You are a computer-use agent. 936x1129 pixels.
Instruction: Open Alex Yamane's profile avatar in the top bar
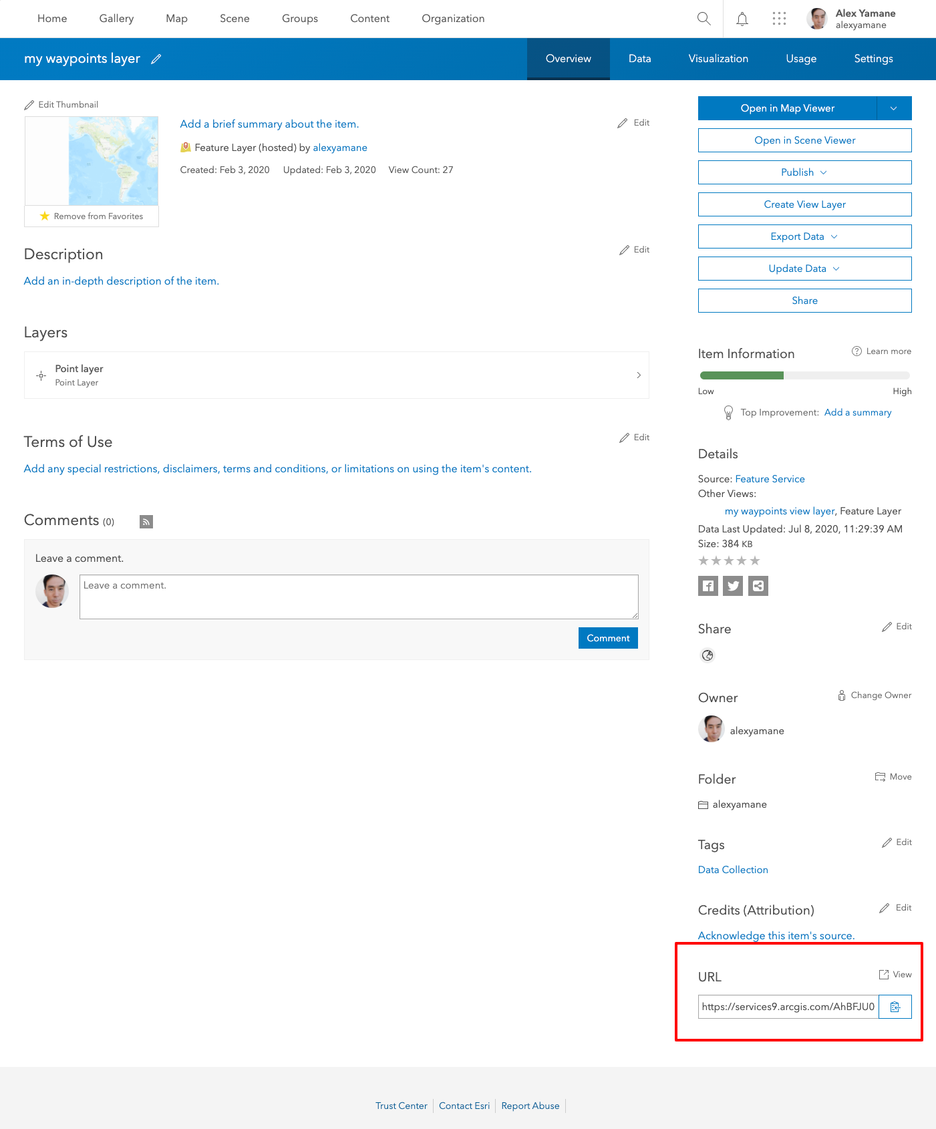click(x=817, y=19)
